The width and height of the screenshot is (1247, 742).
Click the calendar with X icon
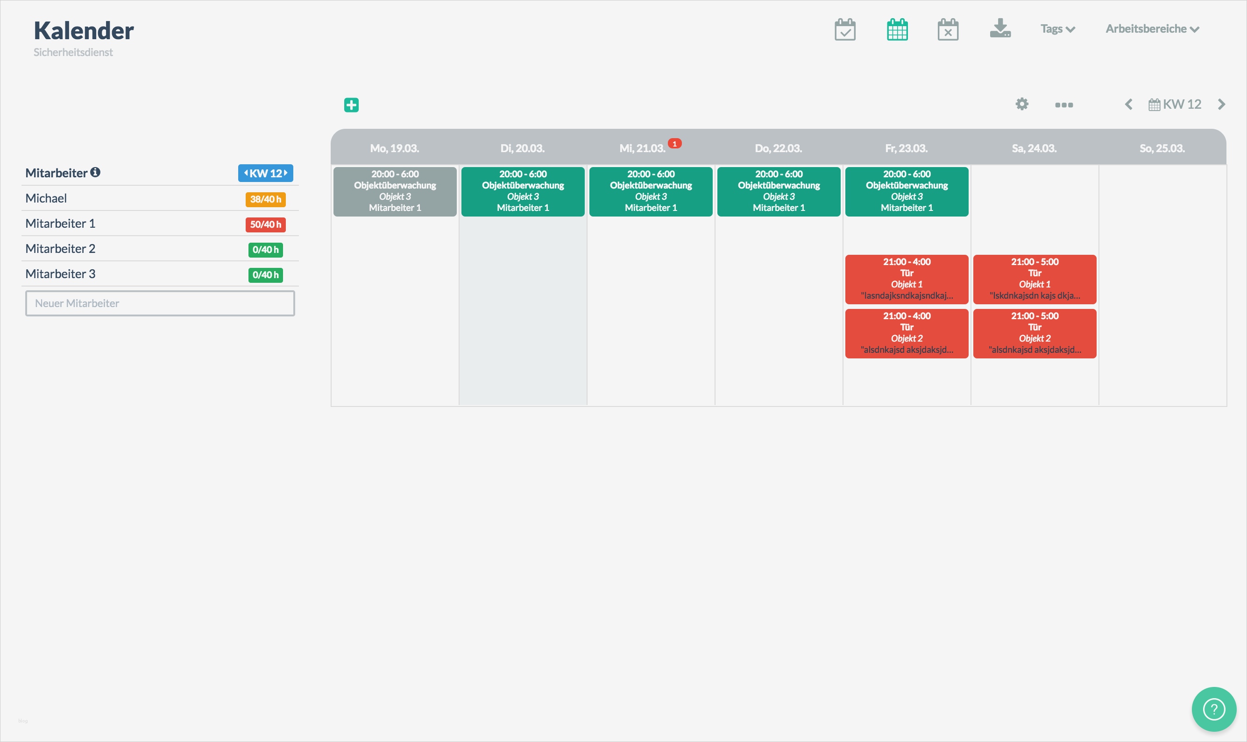948,30
